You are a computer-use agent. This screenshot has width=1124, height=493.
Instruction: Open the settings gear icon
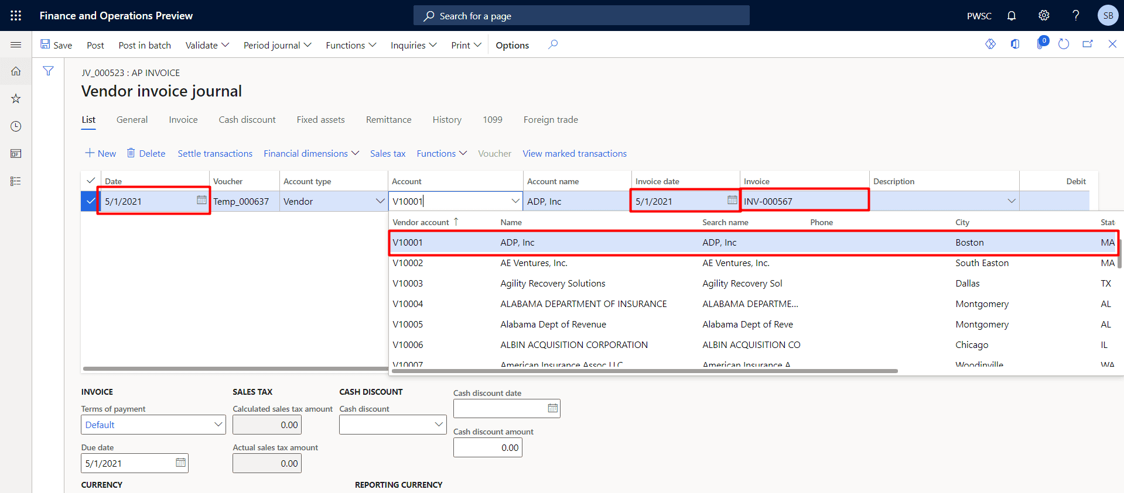(x=1044, y=16)
